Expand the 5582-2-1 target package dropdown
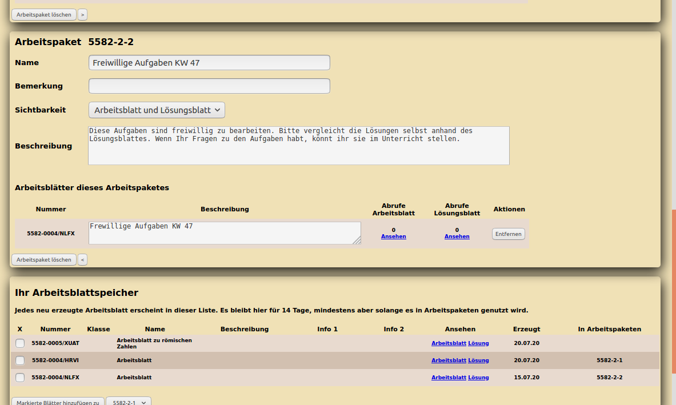The image size is (676, 405). 129,402
